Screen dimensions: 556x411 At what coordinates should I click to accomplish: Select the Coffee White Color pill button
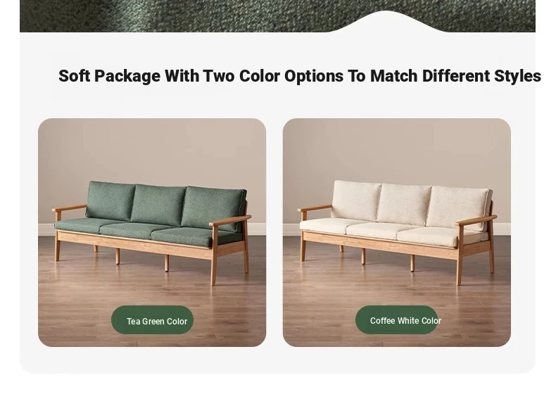[x=397, y=320]
